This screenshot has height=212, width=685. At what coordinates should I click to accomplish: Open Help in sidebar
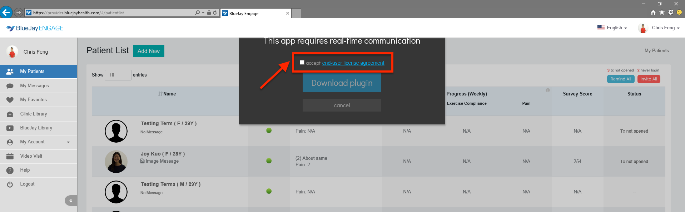pyautogui.click(x=39, y=170)
